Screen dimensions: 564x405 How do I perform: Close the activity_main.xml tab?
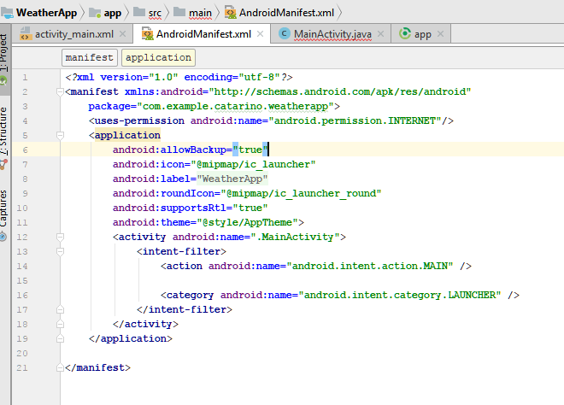pos(123,34)
